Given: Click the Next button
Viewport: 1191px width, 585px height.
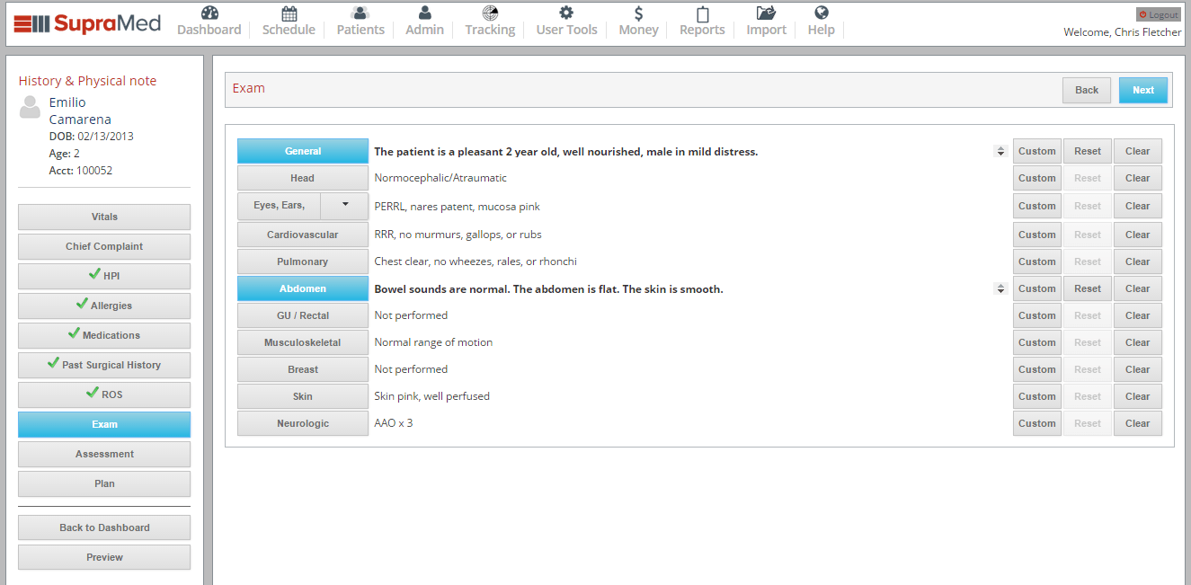Looking at the screenshot, I should pyautogui.click(x=1142, y=90).
